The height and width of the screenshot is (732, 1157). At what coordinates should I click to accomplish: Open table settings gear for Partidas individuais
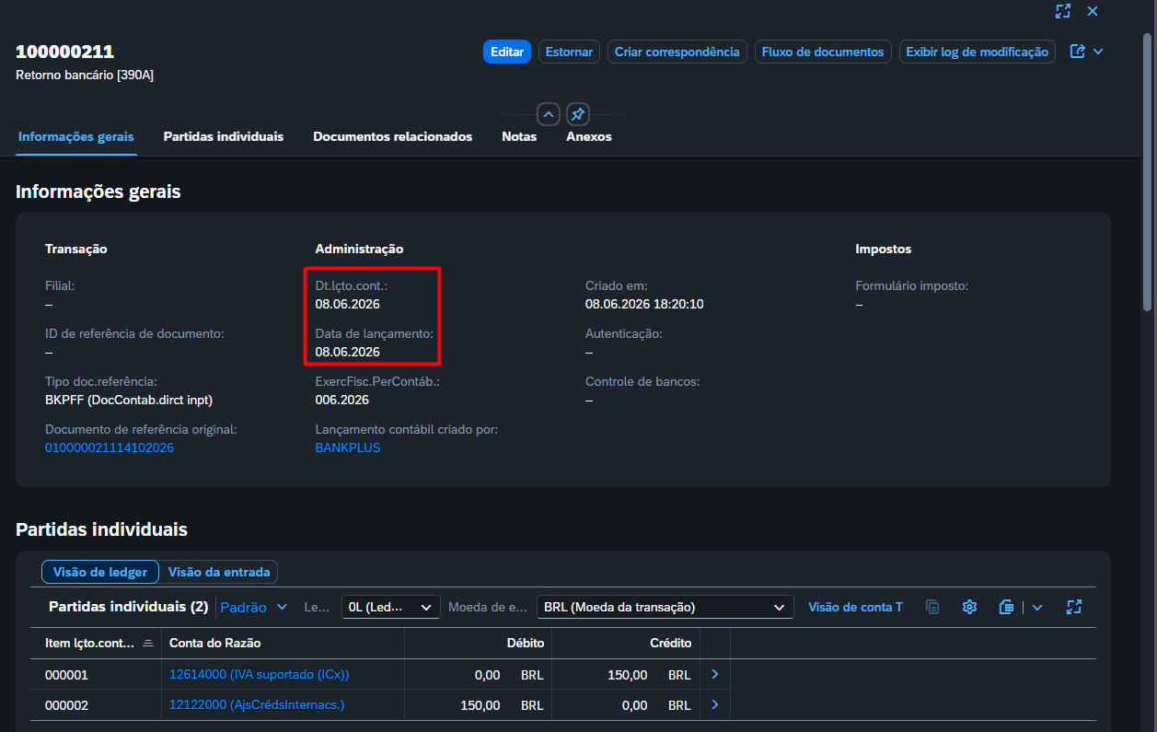(x=969, y=607)
